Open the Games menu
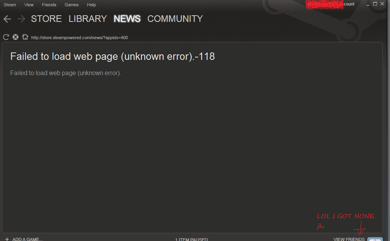The width and height of the screenshot is (390, 241). (72, 5)
